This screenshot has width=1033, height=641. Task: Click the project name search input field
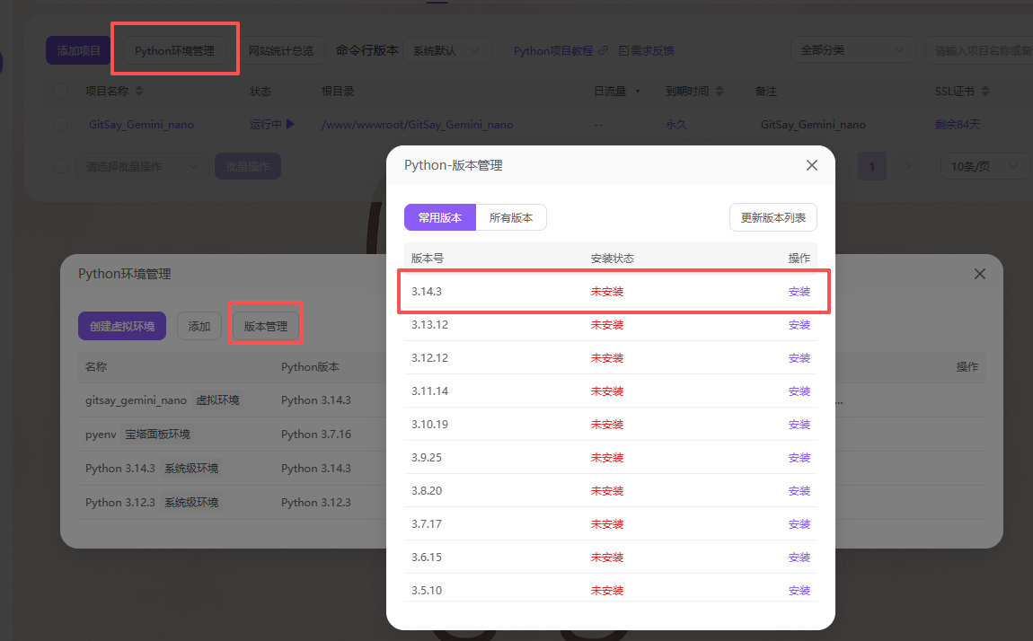[x=981, y=51]
